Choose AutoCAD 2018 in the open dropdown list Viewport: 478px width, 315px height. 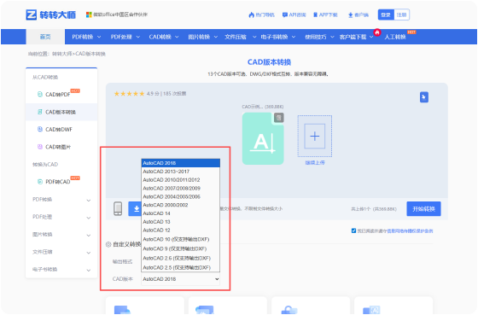coord(180,163)
